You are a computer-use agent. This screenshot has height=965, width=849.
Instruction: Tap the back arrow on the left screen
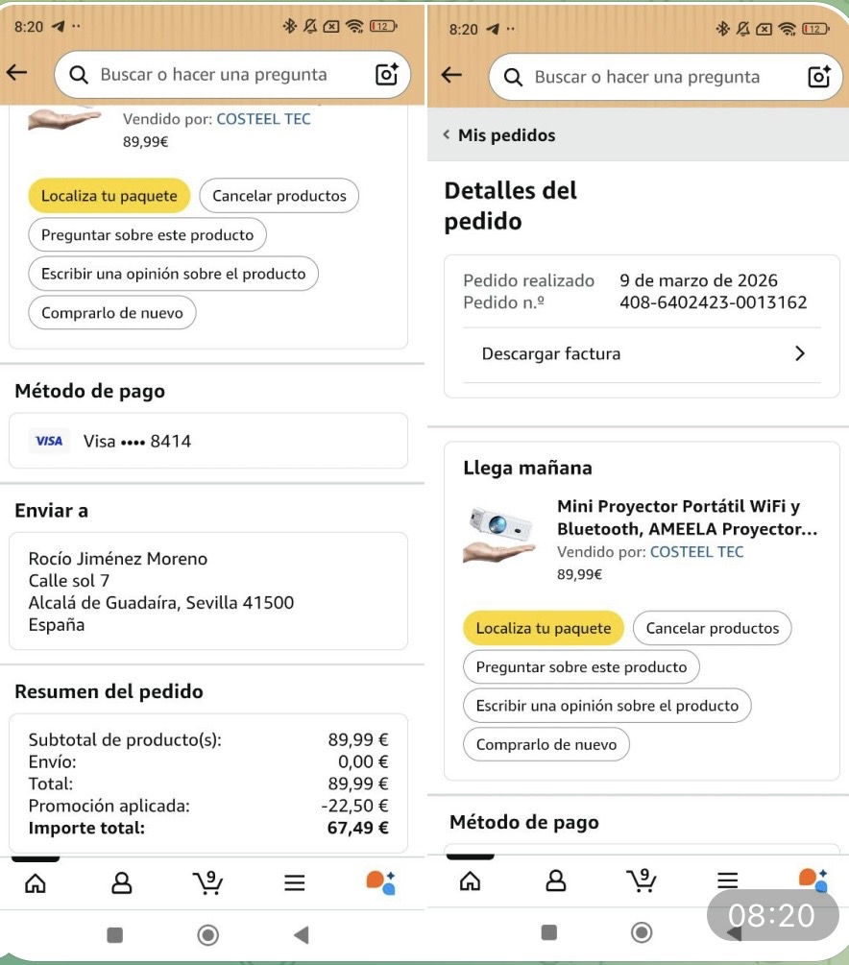coord(17,73)
